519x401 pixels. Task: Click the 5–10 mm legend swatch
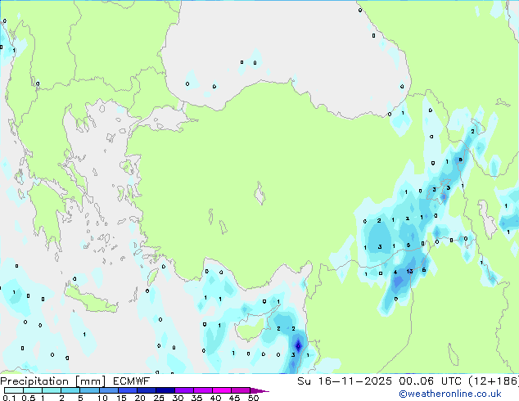coord(89,390)
